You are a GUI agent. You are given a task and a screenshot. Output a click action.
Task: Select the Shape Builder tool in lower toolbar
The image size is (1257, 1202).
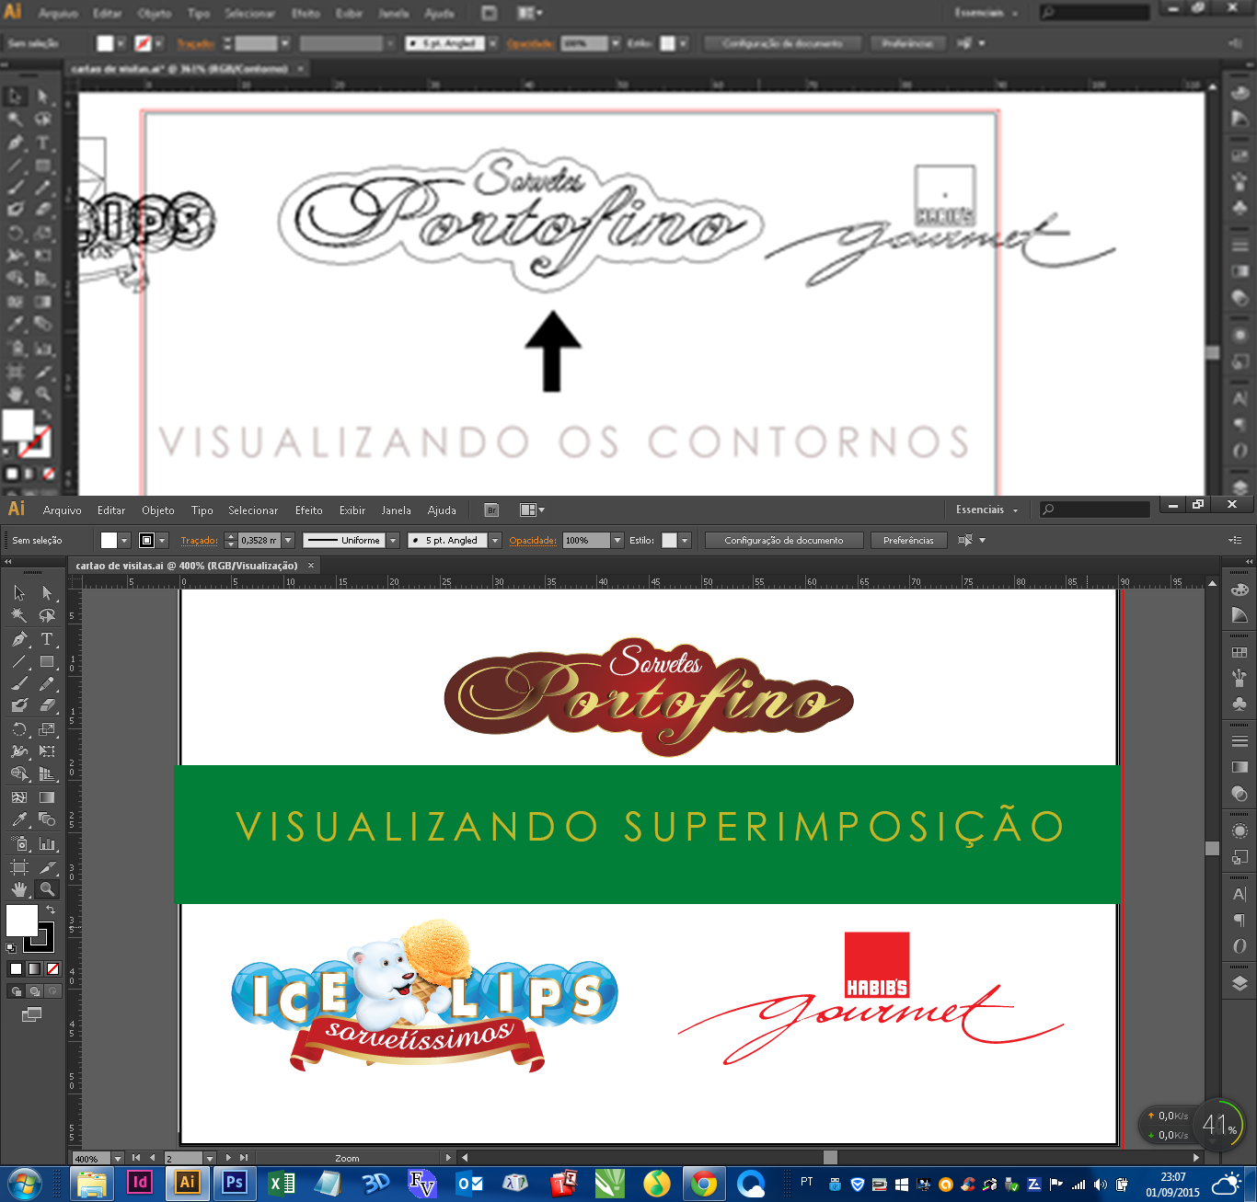pos(19,774)
